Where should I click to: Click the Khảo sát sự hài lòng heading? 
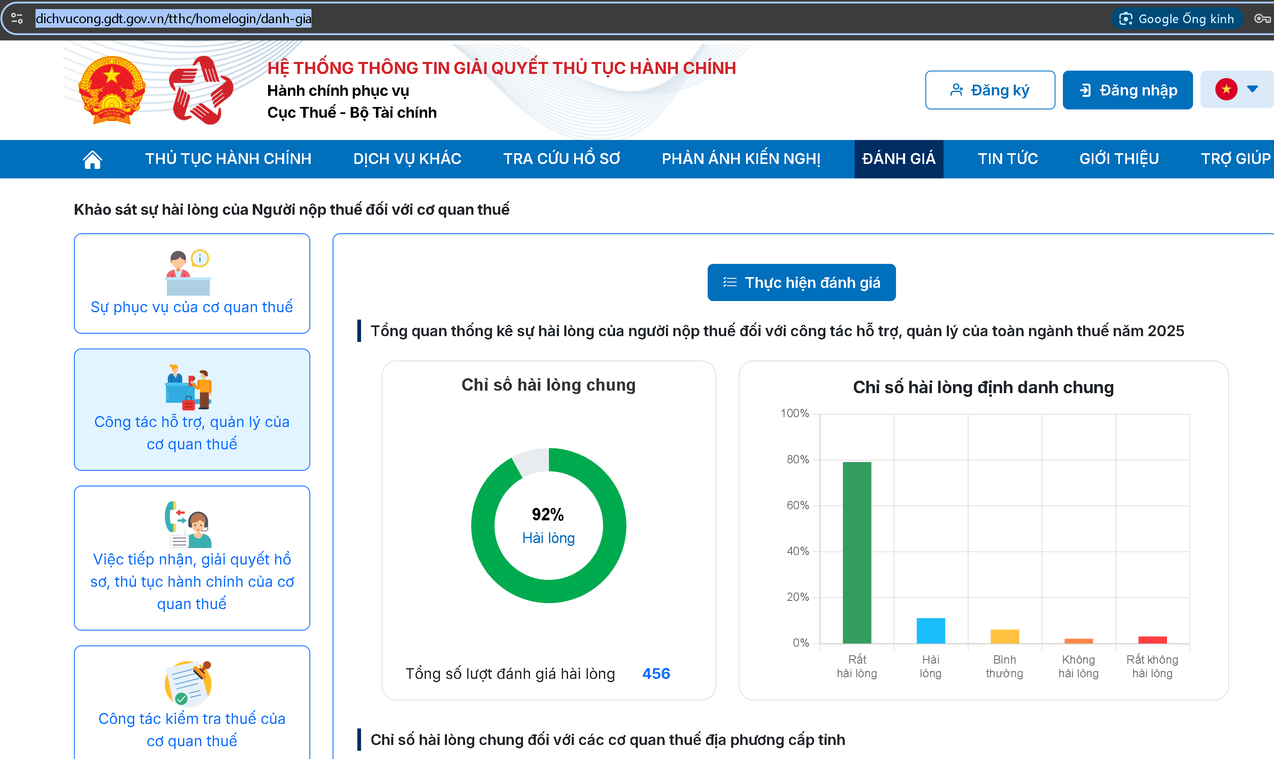292,210
